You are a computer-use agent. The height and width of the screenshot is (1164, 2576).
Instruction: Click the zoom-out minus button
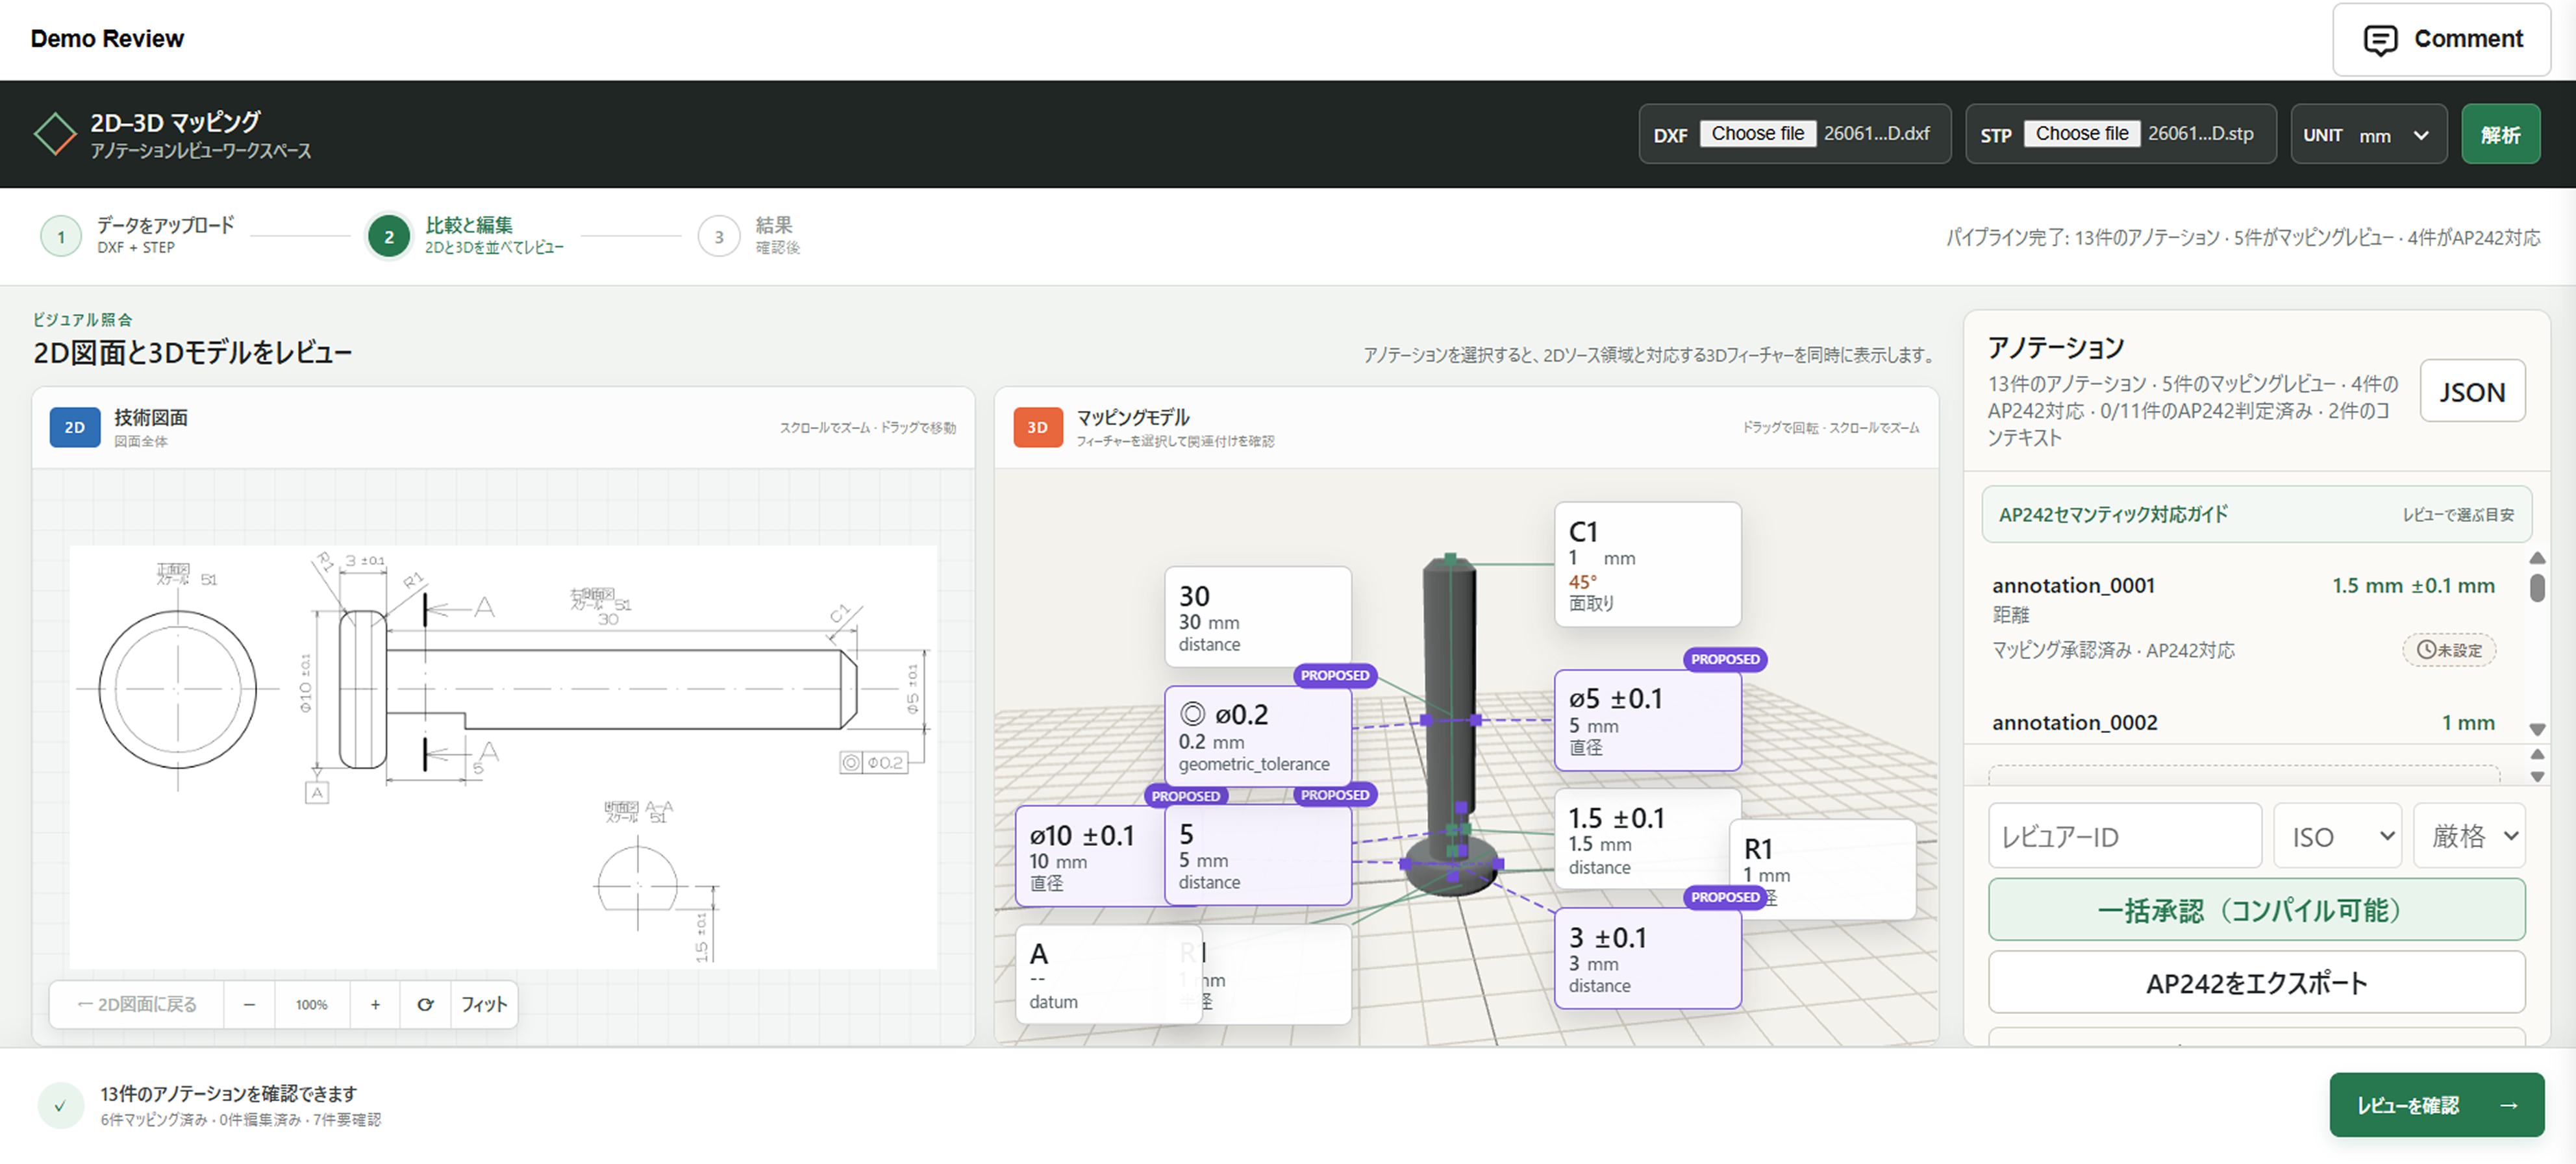point(249,1004)
